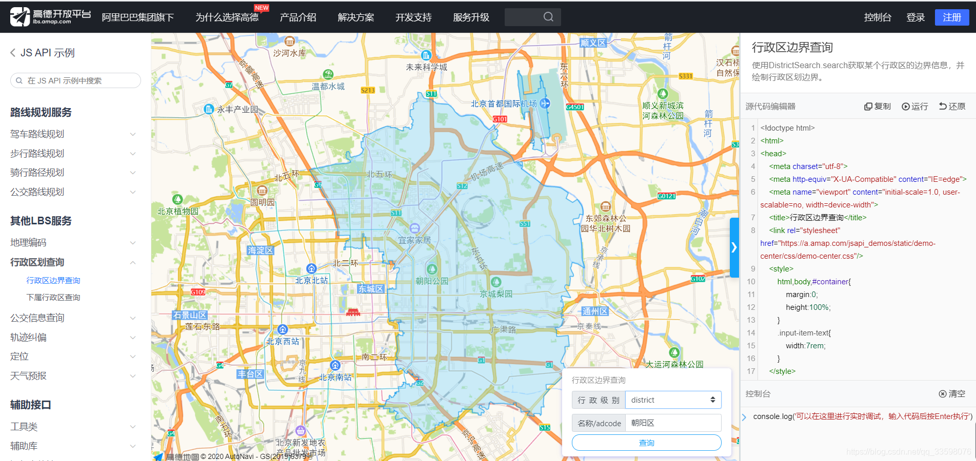
Task: Click the Tiananmen red landmark icon
Action: pyautogui.click(x=353, y=311)
